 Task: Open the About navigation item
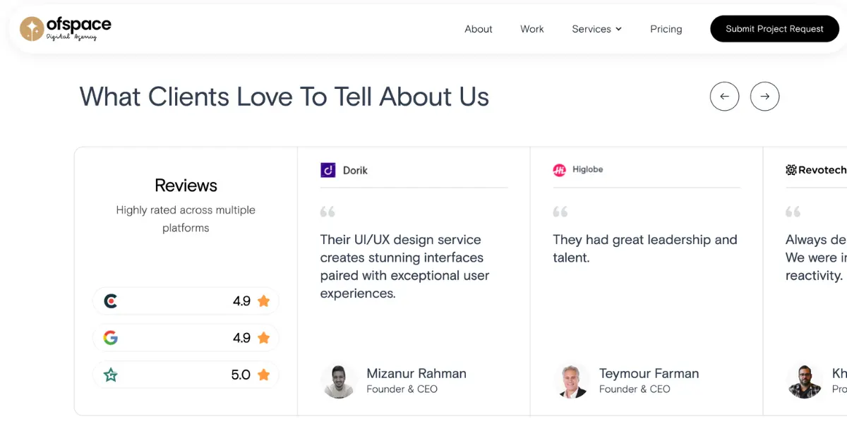point(478,29)
